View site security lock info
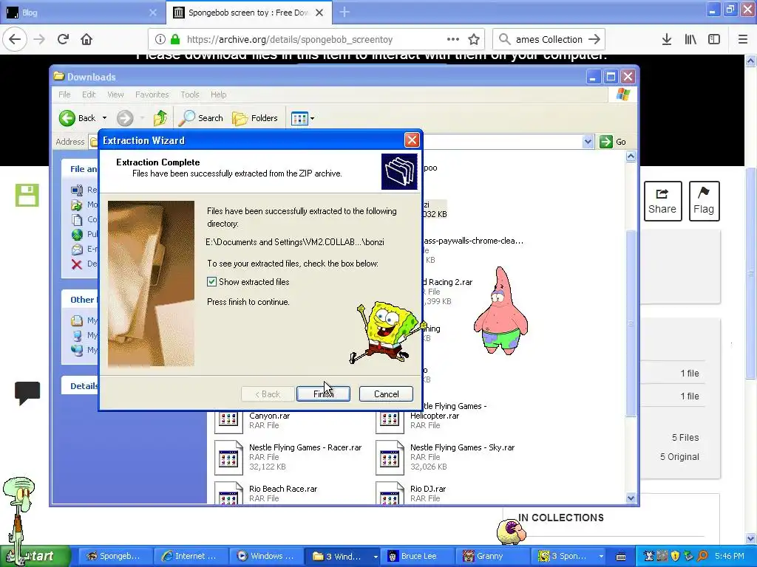This screenshot has width=757, height=567. point(175,40)
